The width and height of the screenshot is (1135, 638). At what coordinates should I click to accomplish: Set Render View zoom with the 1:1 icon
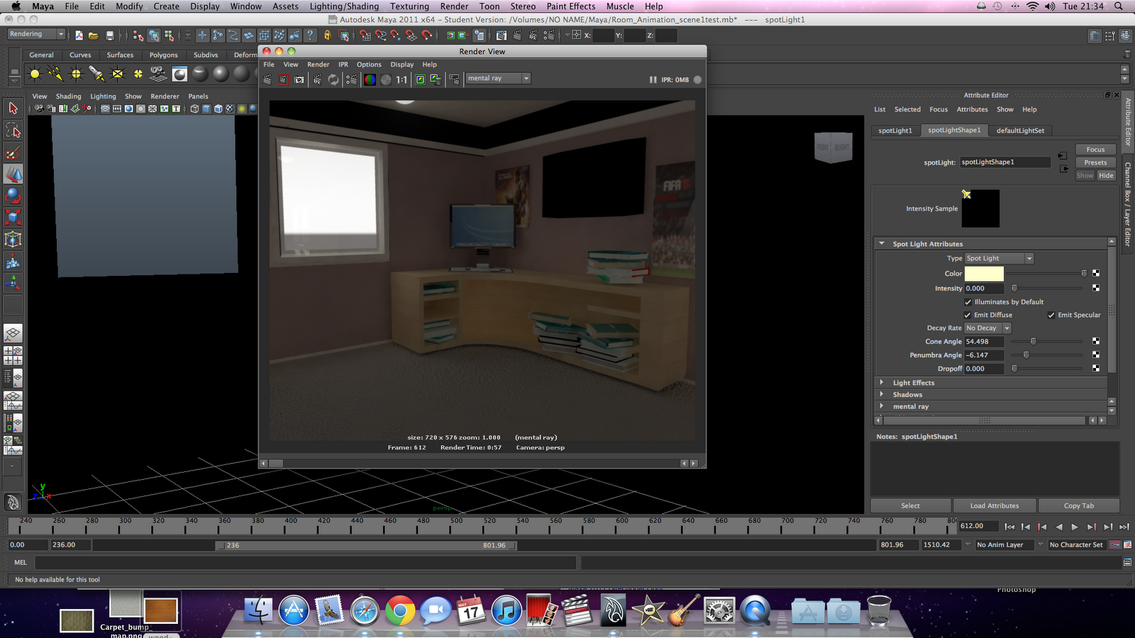401,79
